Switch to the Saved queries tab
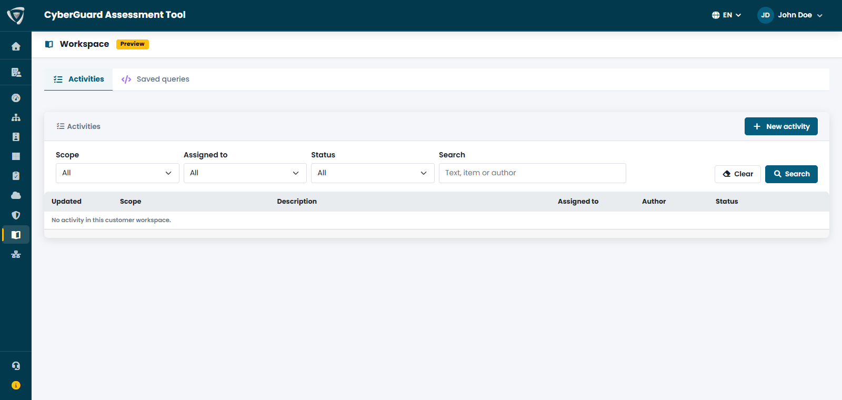 pyautogui.click(x=155, y=79)
